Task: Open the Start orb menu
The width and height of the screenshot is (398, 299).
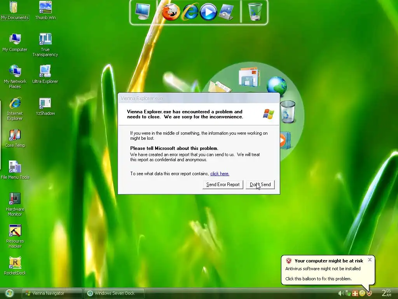Action: click(10, 294)
